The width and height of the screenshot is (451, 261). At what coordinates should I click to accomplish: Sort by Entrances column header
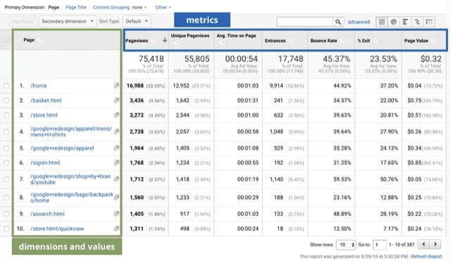(x=276, y=41)
